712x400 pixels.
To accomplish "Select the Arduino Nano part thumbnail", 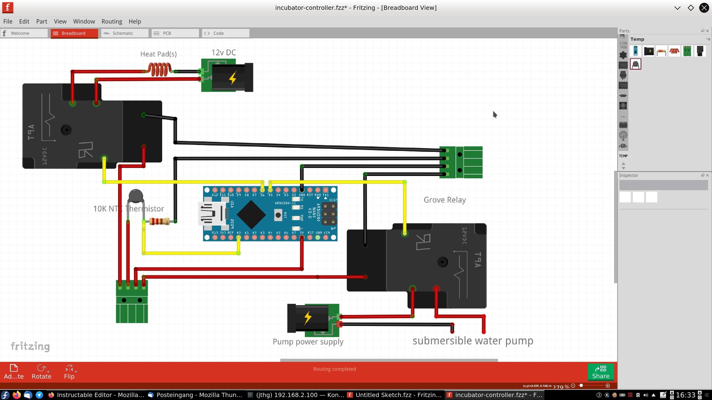I will tap(635, 51).
